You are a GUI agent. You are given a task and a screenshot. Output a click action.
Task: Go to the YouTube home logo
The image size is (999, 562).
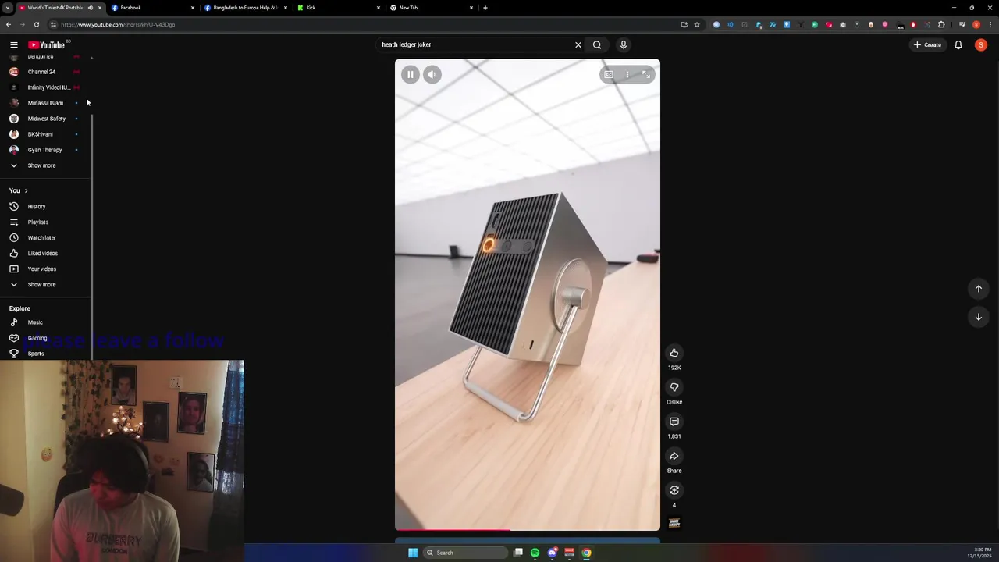coord(47,44)
